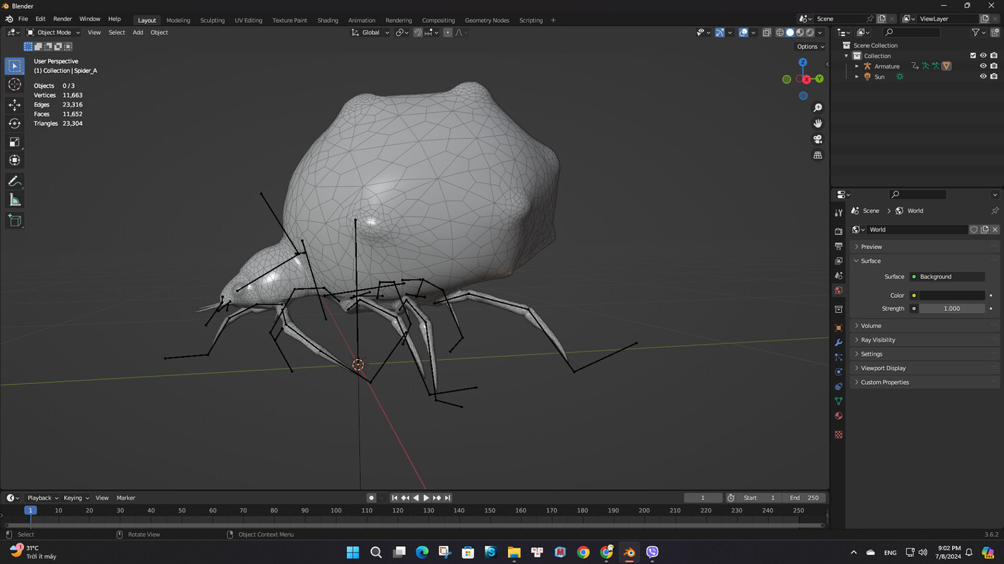Image resolution: width=1004 pixels, height=564 pixels.
Task: Select the Rotate tool
Action: coord(15,123)
